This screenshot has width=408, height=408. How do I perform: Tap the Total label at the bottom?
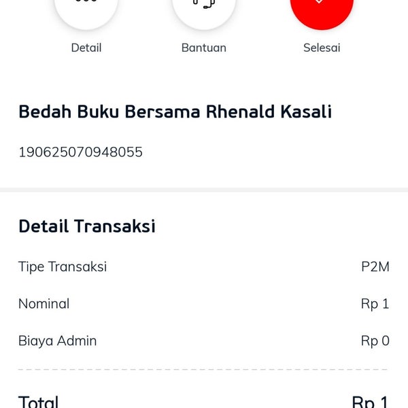point(38,401)
